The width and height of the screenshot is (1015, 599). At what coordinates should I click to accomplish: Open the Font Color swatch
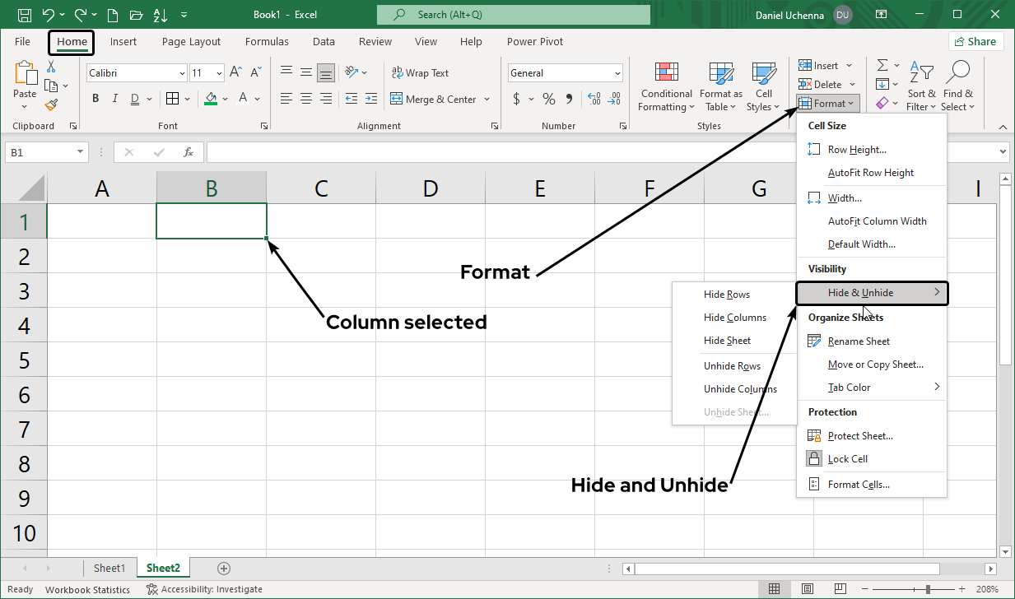[x=244, y=98]
